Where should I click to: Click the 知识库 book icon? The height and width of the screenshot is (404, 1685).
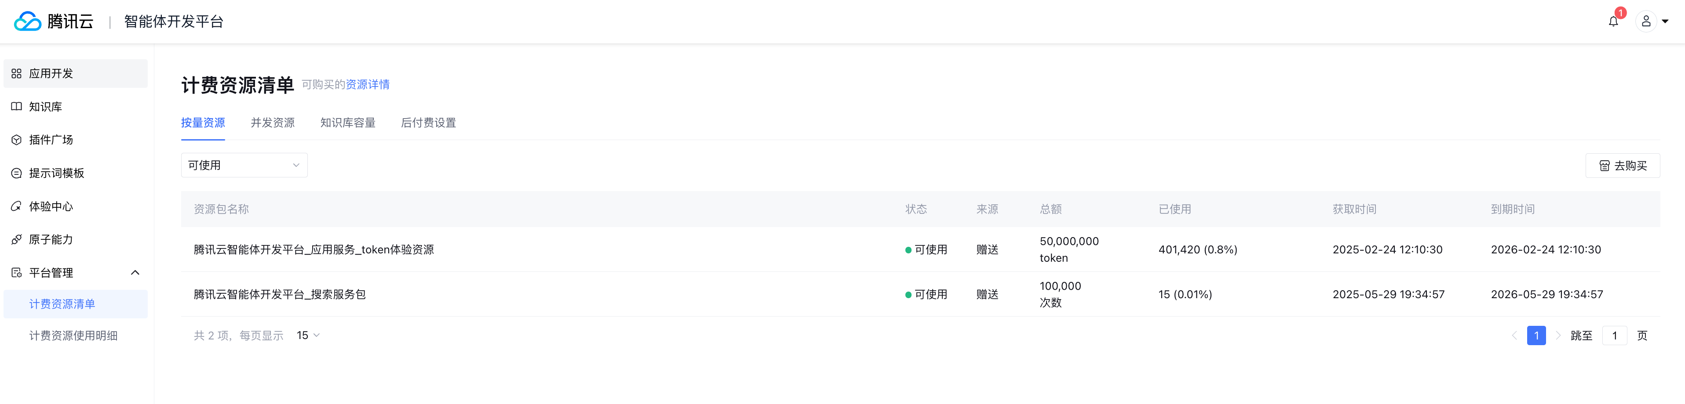(16, 107)
